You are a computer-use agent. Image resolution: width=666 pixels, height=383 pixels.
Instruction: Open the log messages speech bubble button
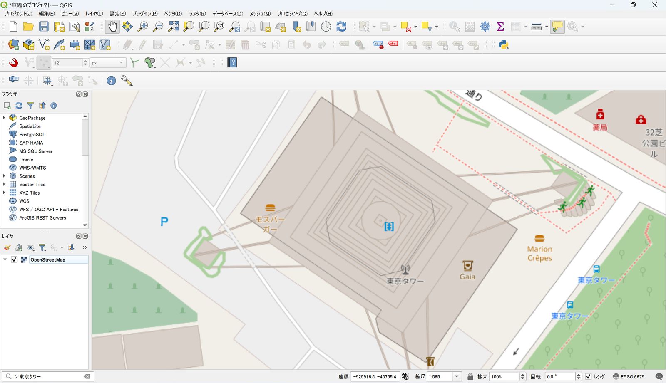[x=659, y=376]
